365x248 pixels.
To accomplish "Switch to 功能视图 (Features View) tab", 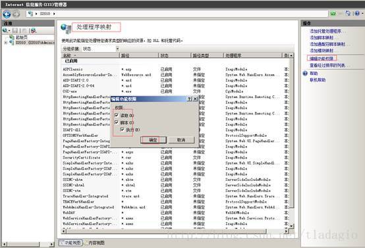I will pos(70,243).
